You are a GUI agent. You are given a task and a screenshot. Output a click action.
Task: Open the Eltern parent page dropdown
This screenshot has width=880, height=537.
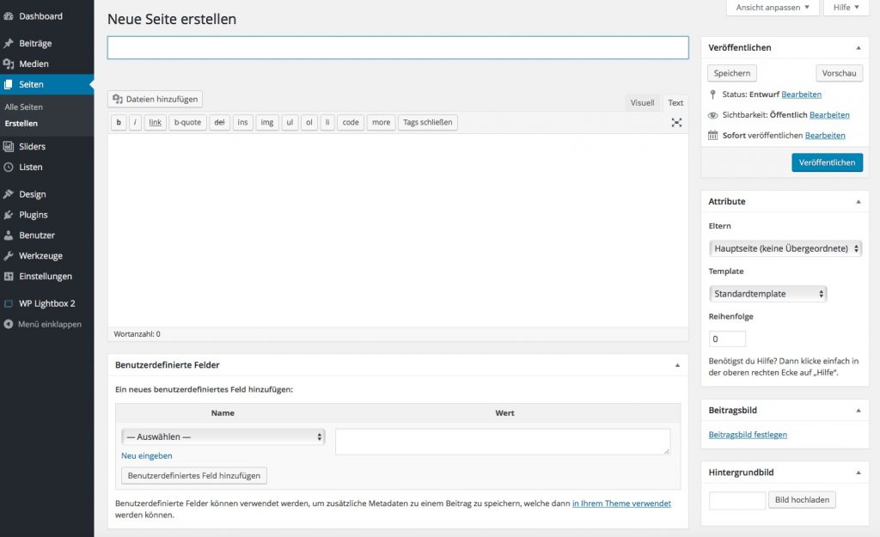[x=785, y=248]
